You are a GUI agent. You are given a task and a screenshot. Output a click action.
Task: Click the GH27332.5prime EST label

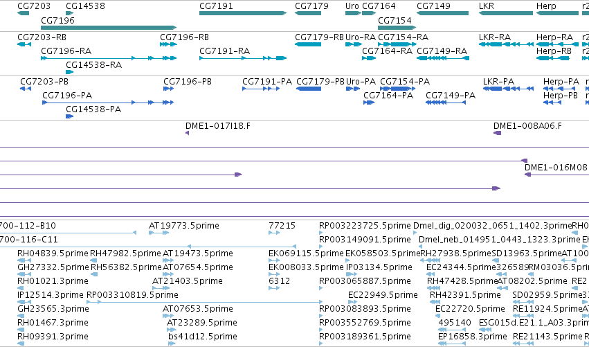point(53,267)
